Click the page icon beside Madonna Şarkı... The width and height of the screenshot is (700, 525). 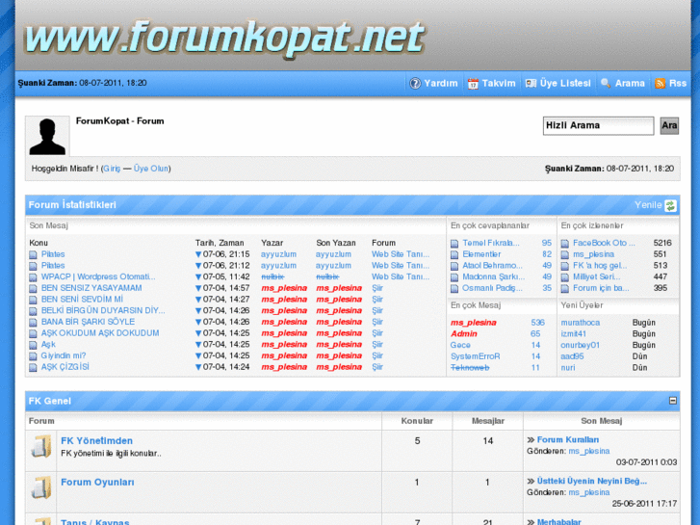click(x=454, y=277)
